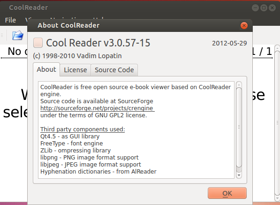
Task: Click the main CoolReader window vertical scrollbar
Action: [x=277, y=123]
